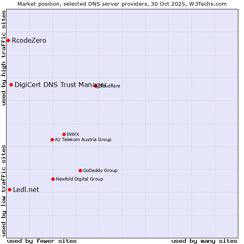244x244 pixels.
Task: Select the GoDaddy Group text label
Action: click(x=100, y=170)
